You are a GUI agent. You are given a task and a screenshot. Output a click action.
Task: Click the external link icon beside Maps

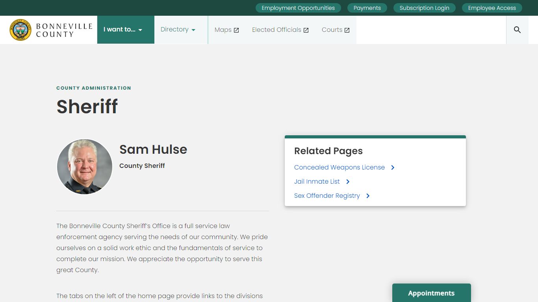pyautogui.click(x=236, y=30)
